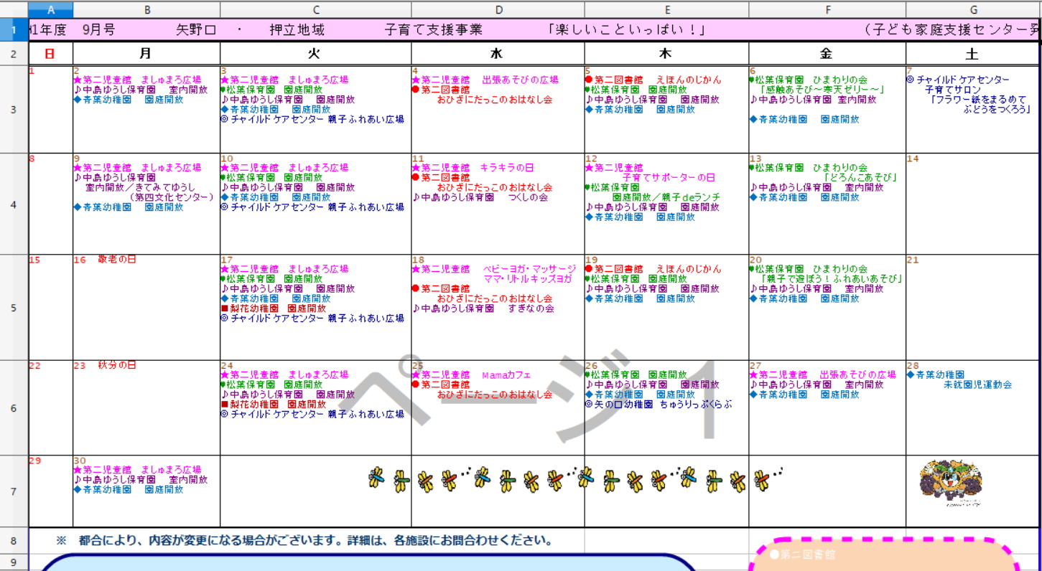The height and width of the screenshot is (571, 1042).
Task: Select the day 3 Tuesday cell
Action: coord(316,109)
